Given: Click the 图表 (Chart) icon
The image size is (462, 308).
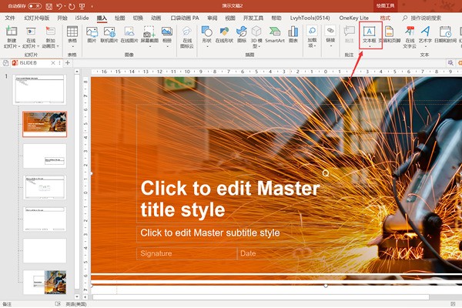Looking at the screenshot, I should point(294,35).
